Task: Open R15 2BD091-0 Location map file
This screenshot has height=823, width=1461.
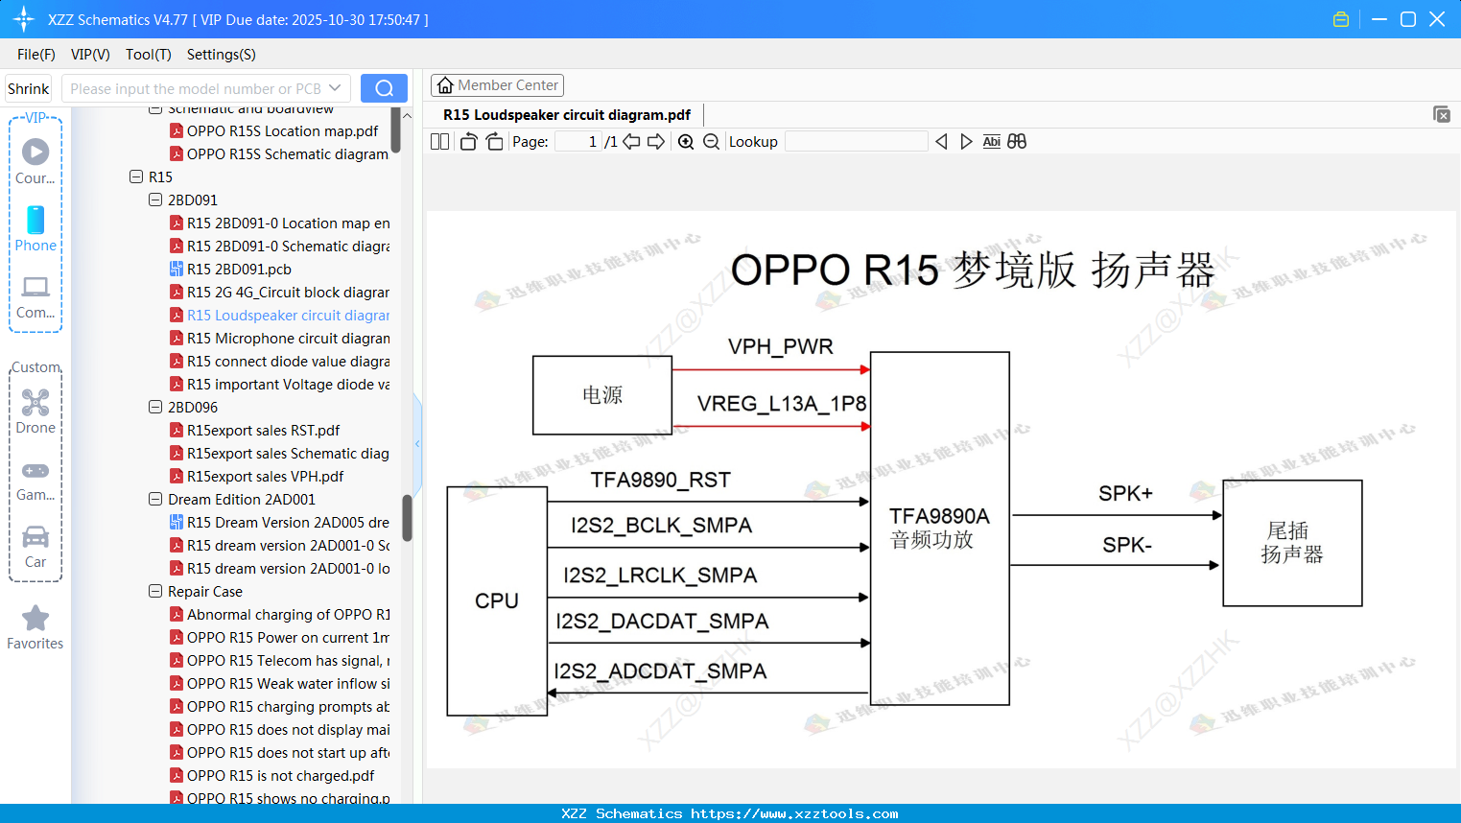Action: (x=280, y=223)
